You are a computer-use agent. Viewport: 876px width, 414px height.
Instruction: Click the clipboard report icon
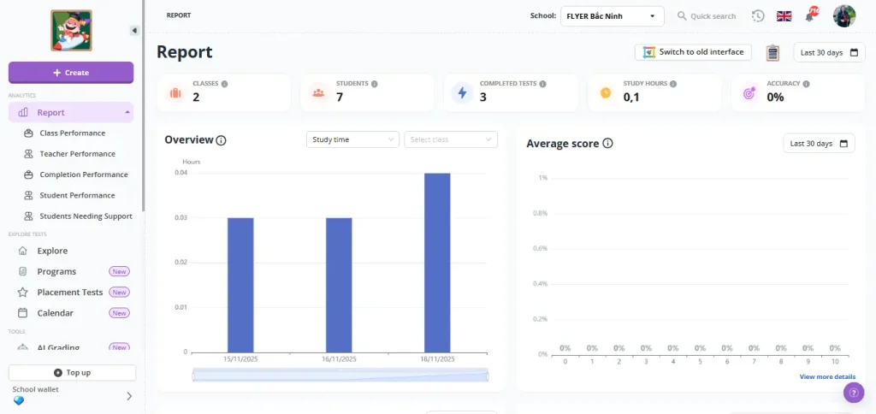click(x=772, y=52)
